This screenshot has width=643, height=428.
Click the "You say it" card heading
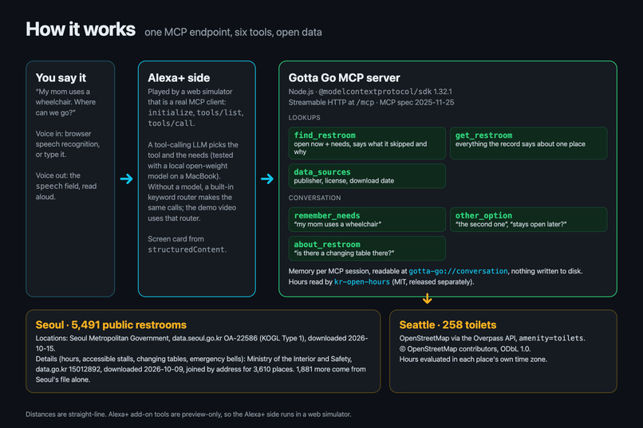tap(61, 78)
